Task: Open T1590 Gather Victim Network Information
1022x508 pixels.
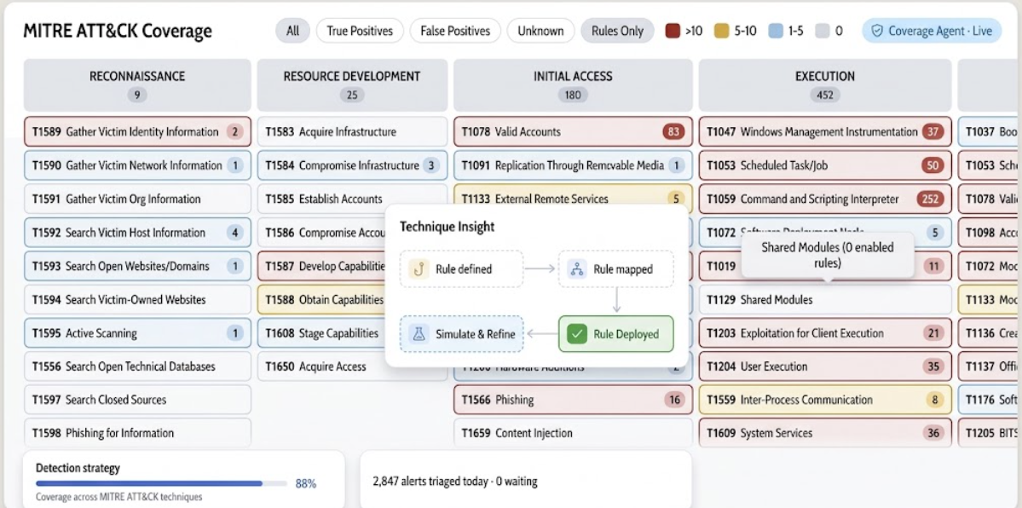Action: [x=137, y=165]
